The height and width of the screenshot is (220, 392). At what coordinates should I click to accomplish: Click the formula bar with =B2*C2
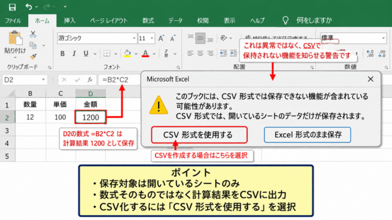119,80
